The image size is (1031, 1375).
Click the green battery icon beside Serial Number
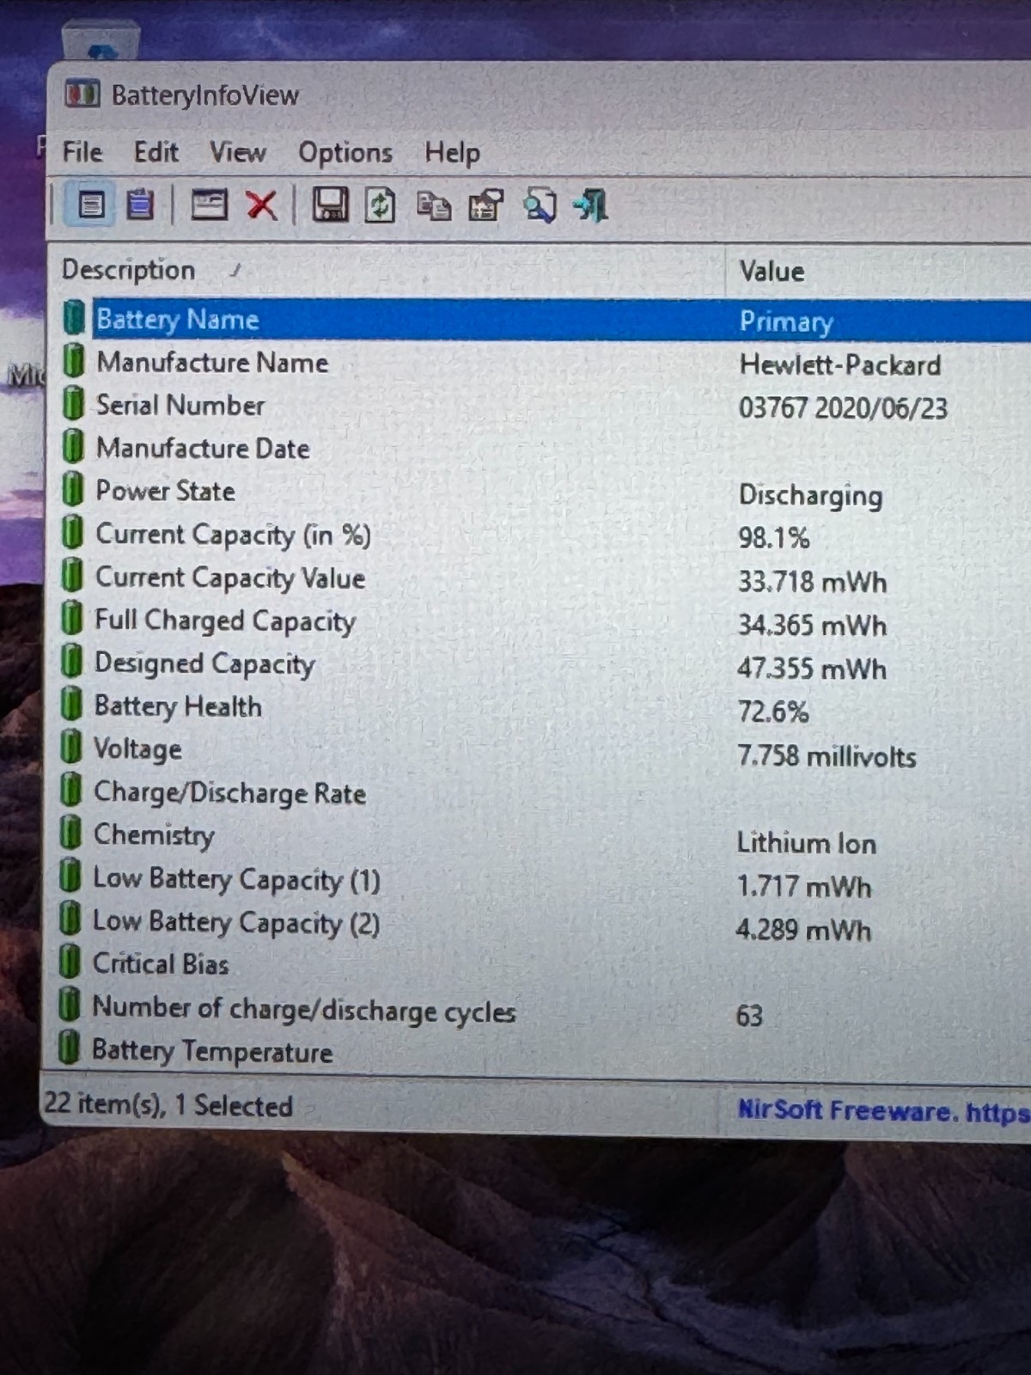pos(74,404)
